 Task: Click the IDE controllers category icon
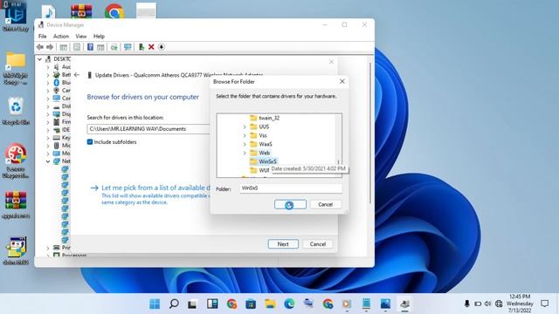pyautogui.click(x=56, y=130)
